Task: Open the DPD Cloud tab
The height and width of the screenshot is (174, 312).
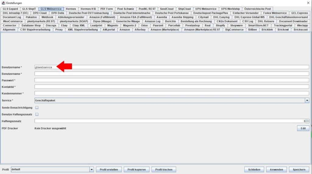Action: pos(40,13)
